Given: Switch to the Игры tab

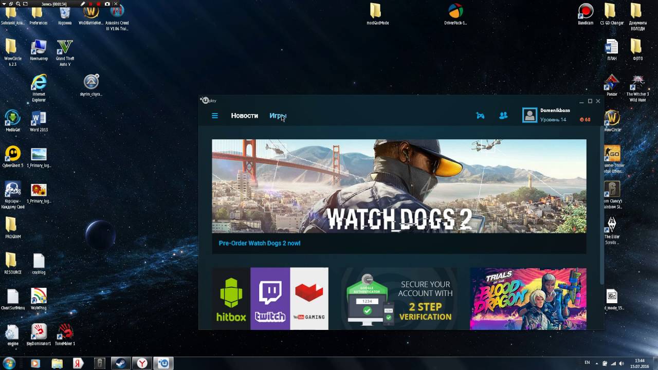Looking at the screenshot, I should pos(278,116).
